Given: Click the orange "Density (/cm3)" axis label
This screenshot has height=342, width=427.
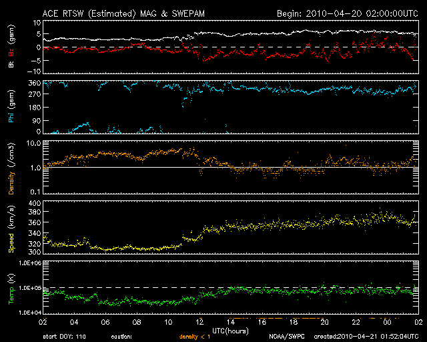Looking at the screenshot, I should [11, 168].
